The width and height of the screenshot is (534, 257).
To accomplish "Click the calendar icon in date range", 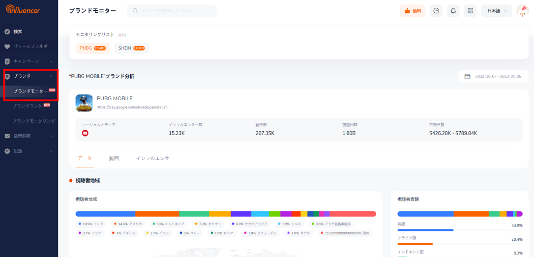I will point(468,76).
